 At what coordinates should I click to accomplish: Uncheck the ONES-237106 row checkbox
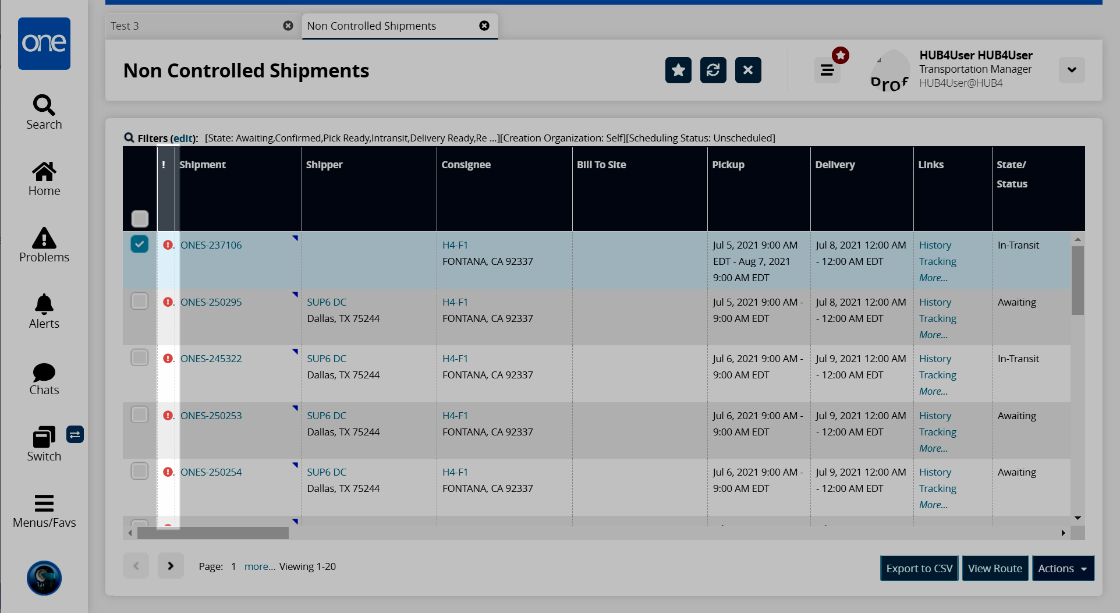tap(140, 244)
